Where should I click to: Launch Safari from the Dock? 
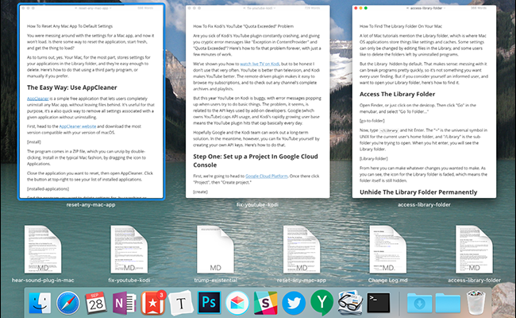(67, 302)
